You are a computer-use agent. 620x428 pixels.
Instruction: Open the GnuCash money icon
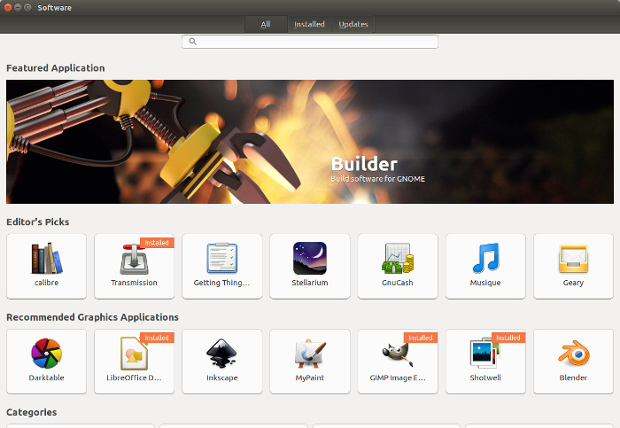pos(398,258)
